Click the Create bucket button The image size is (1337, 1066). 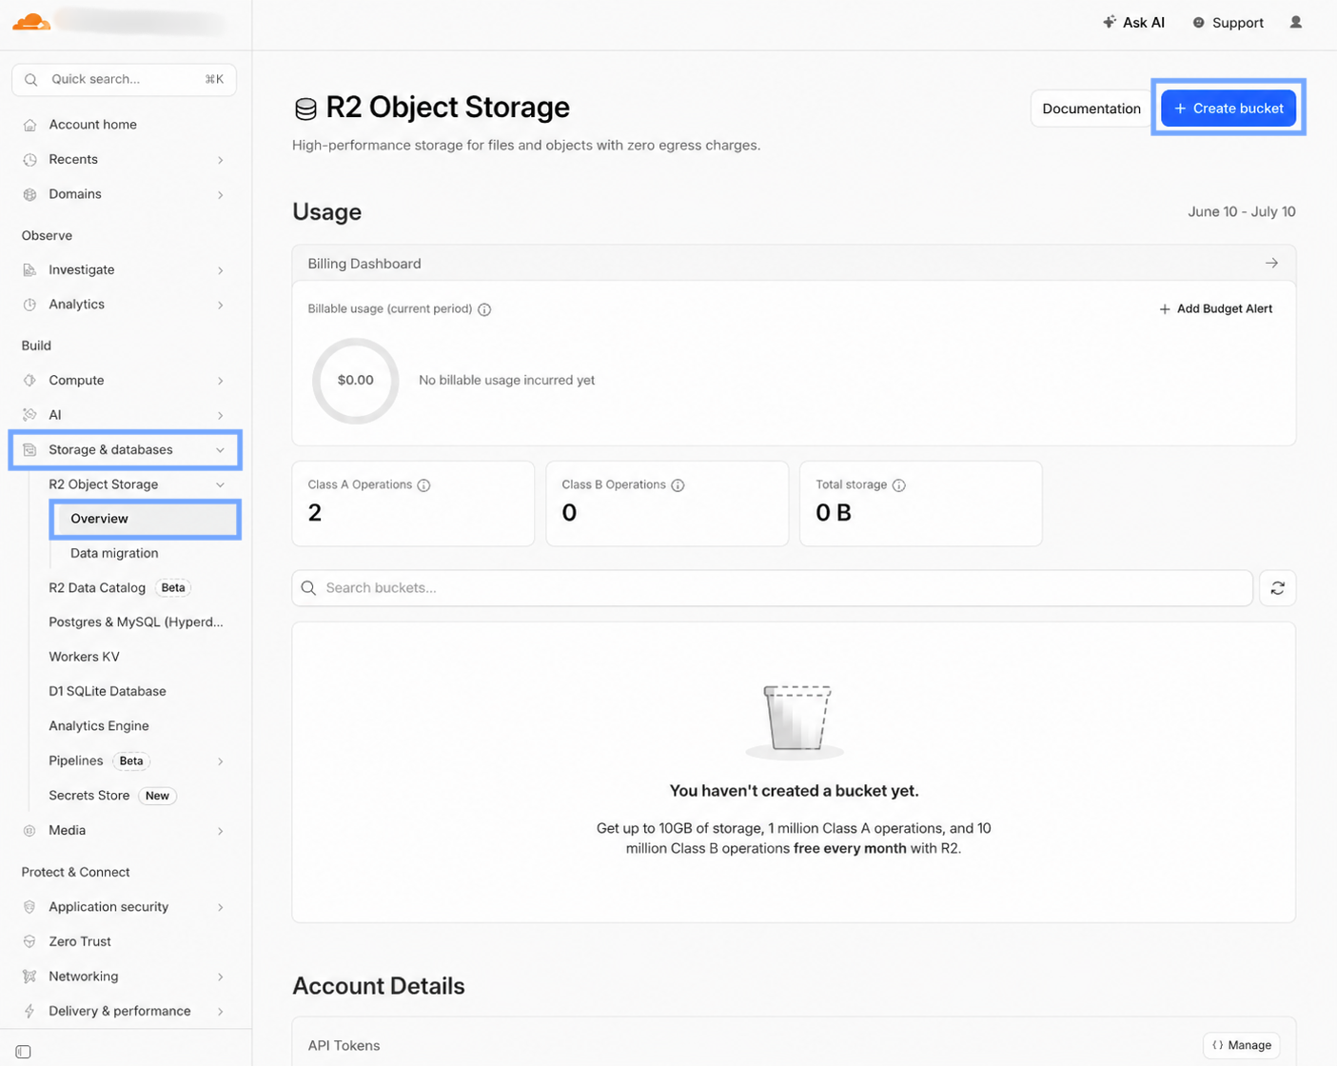click(1229, 109)
